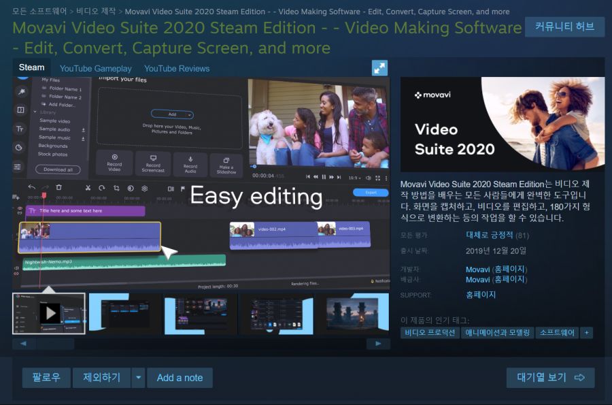Click the Scissors cut icon on the toolbar
The image size is (612, 405).
88,188
